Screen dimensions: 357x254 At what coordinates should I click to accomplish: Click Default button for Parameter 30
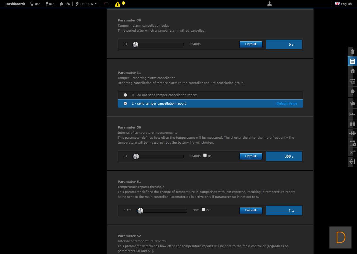(251, 44)
